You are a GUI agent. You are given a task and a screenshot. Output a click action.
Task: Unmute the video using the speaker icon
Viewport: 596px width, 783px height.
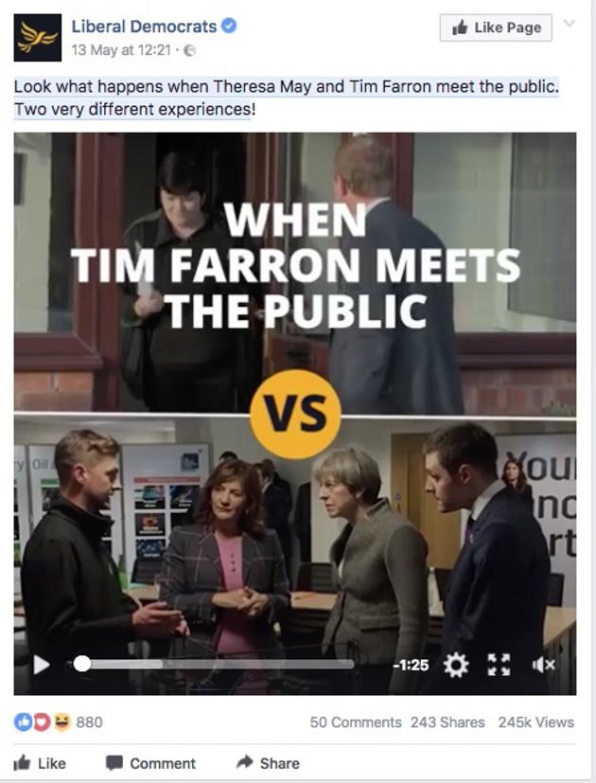[x=543, y=665]
